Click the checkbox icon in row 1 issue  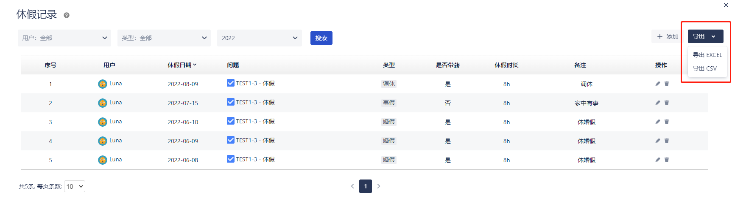(231, 83)
